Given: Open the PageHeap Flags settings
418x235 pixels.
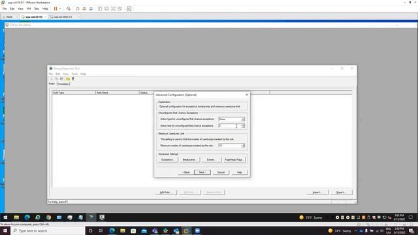Looking at the screenshot, I should (234, 159).
